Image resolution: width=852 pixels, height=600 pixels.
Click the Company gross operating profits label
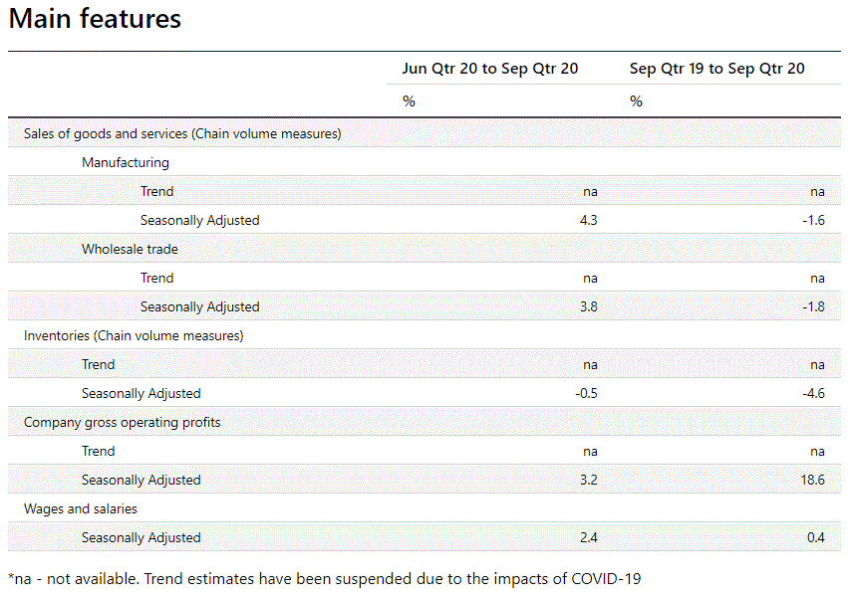(123, 422)
